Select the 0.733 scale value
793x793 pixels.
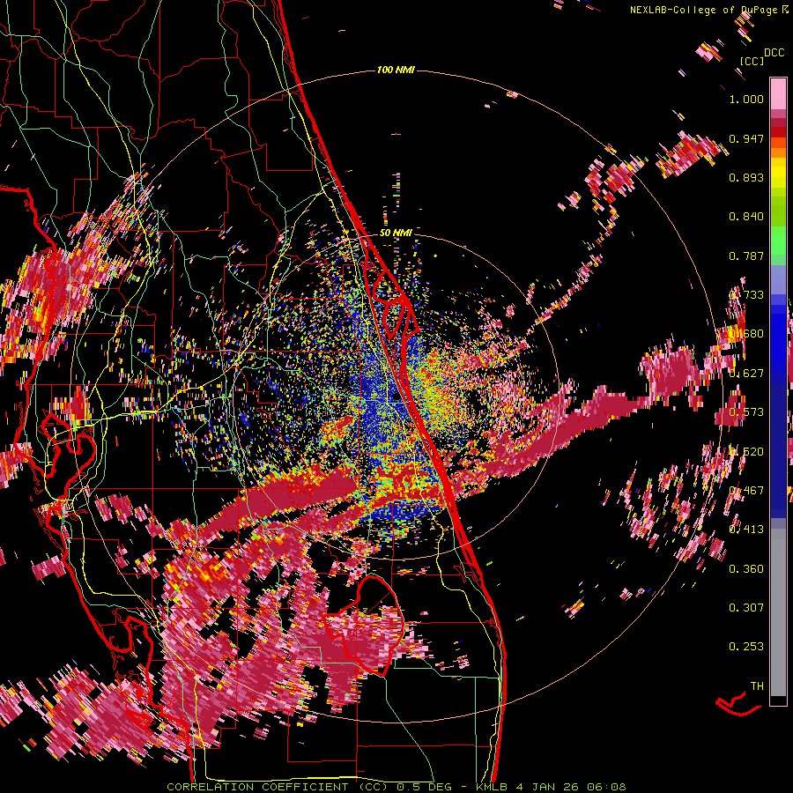[x=746, y=295]
